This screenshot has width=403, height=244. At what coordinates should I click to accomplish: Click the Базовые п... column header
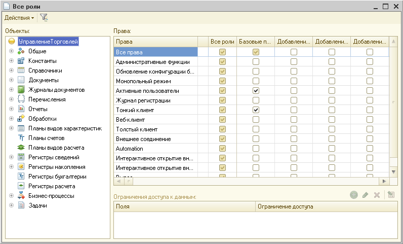[x=256, y=42]
